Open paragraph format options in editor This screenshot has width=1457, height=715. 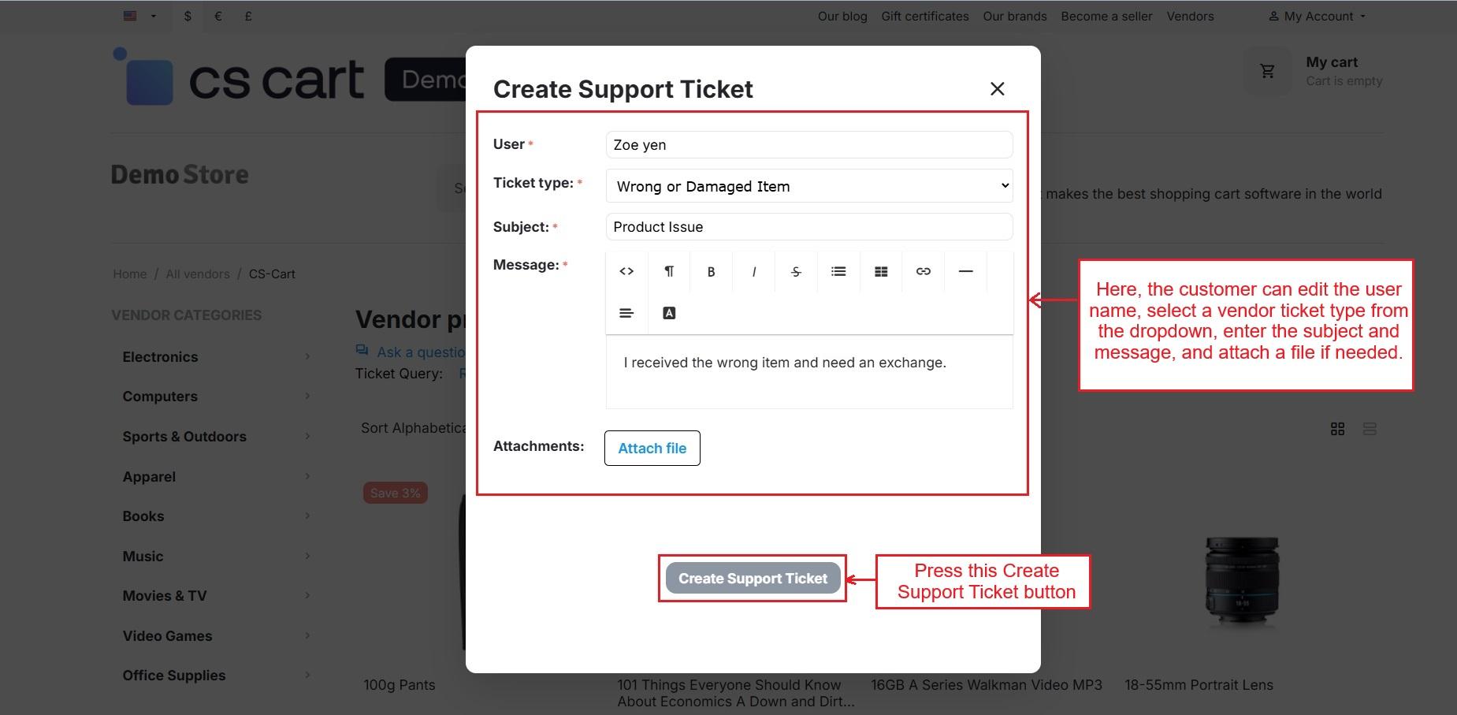669,271
